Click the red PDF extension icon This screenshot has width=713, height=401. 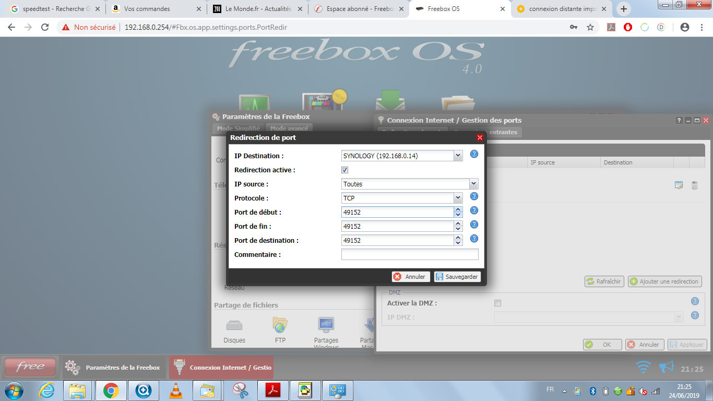(x=611, y=27)
